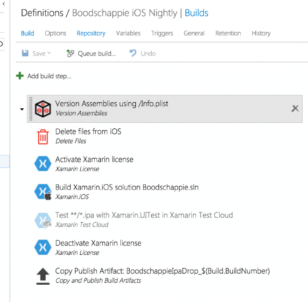Viewport: 308px width, 302px height.
Task: Switch to the Build tab
Action: point(28,33)
